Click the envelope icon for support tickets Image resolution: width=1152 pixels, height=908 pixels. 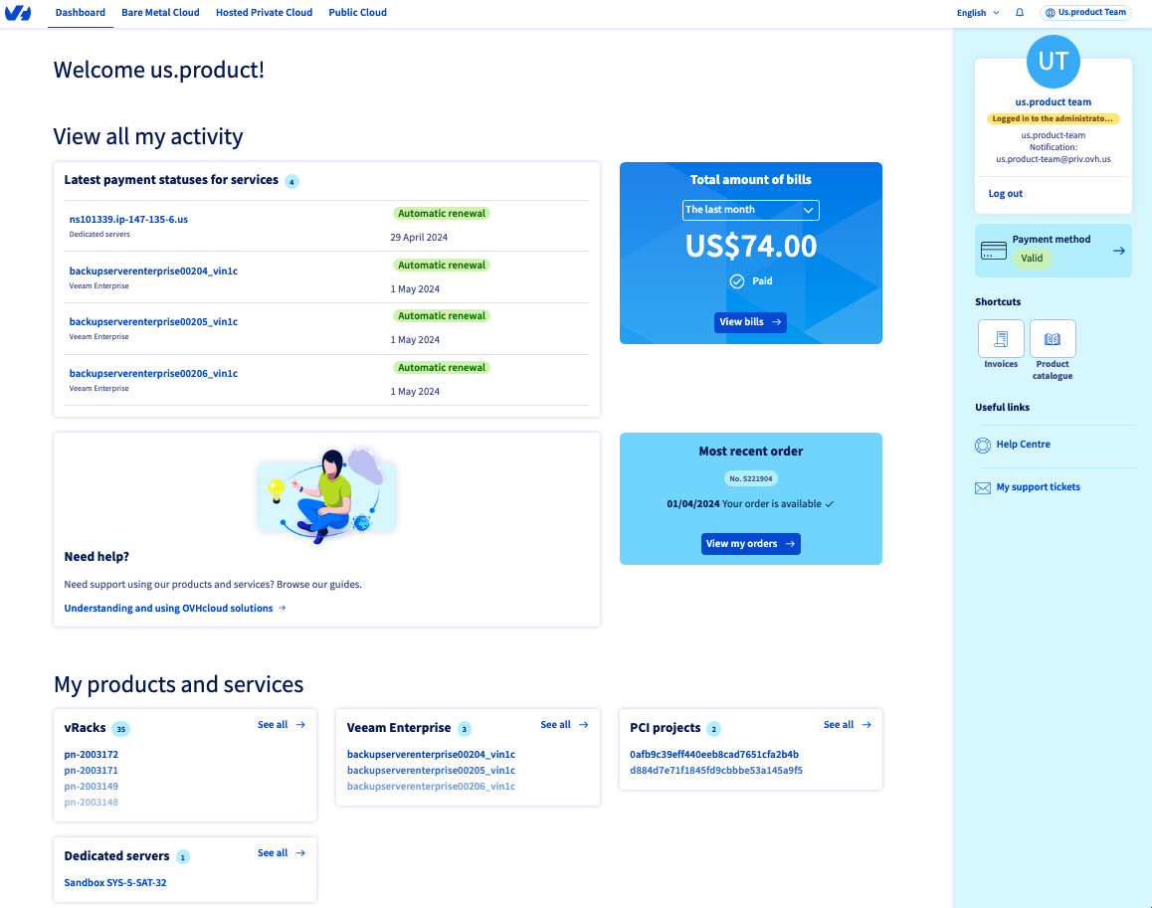click(x=982, y=487)
